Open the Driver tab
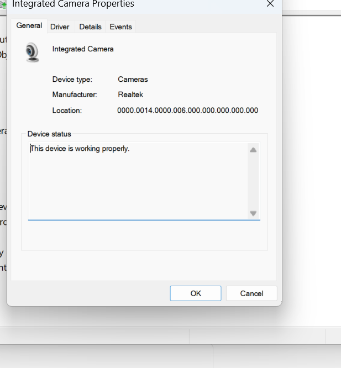This screenshot has height=368, width=341. point(60,27)
